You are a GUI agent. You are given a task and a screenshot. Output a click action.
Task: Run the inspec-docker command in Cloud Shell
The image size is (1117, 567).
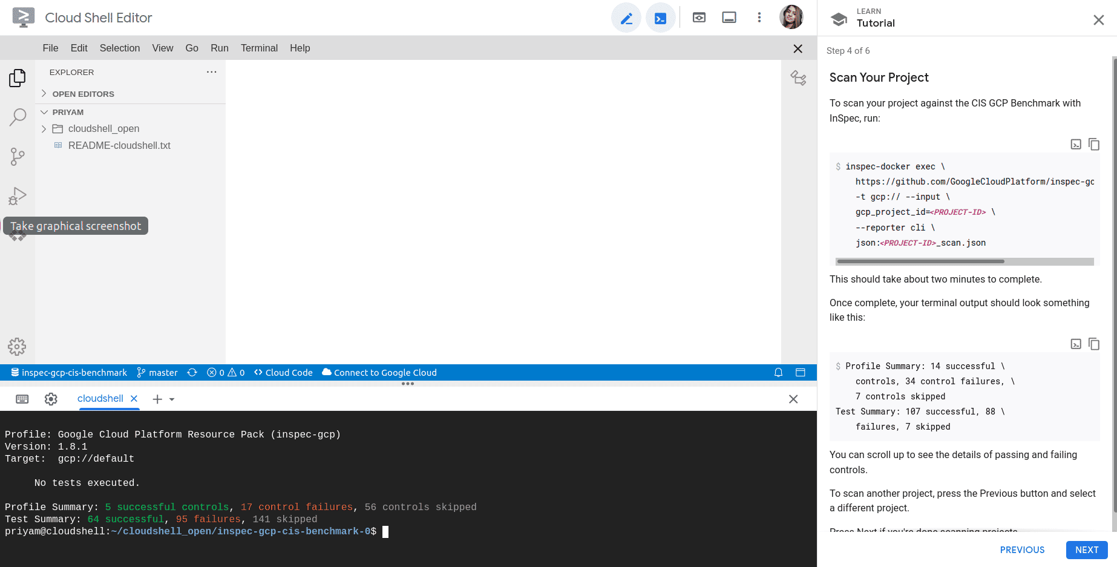coord(1076,144)
